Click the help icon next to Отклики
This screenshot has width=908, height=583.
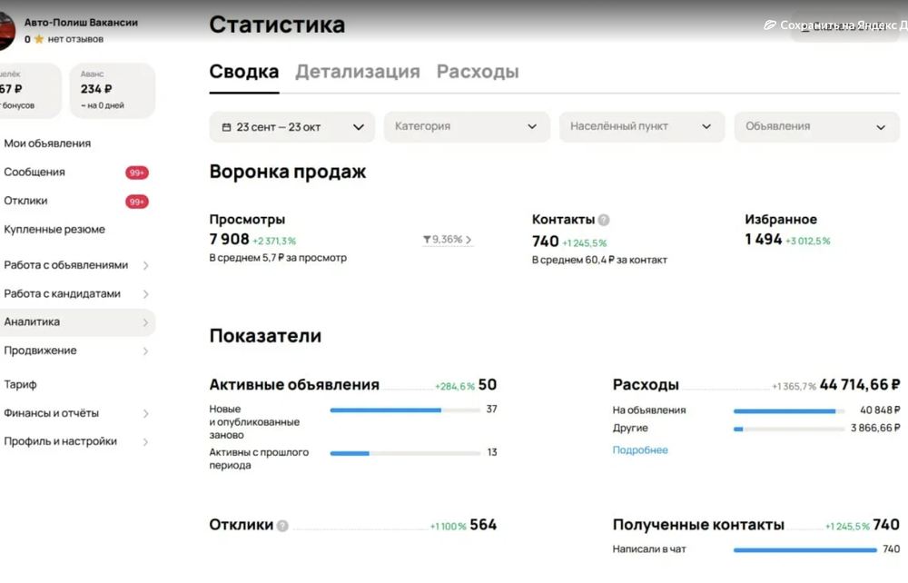282,526
